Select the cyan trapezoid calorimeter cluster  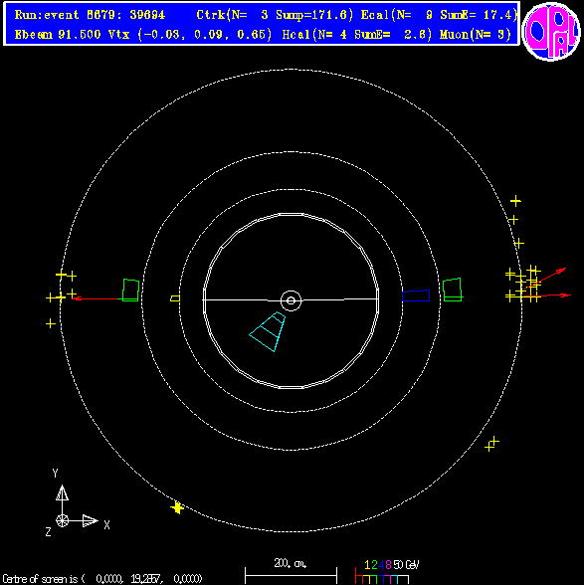(268, 331)
